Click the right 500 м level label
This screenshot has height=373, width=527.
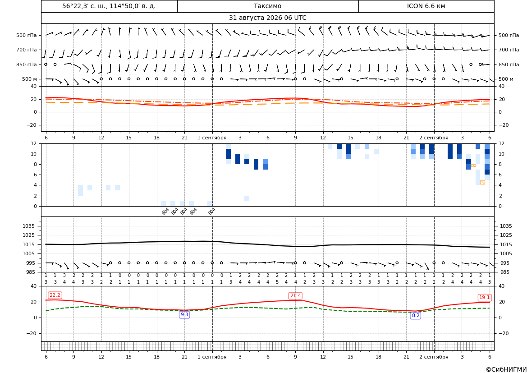[x=506, y=79]
